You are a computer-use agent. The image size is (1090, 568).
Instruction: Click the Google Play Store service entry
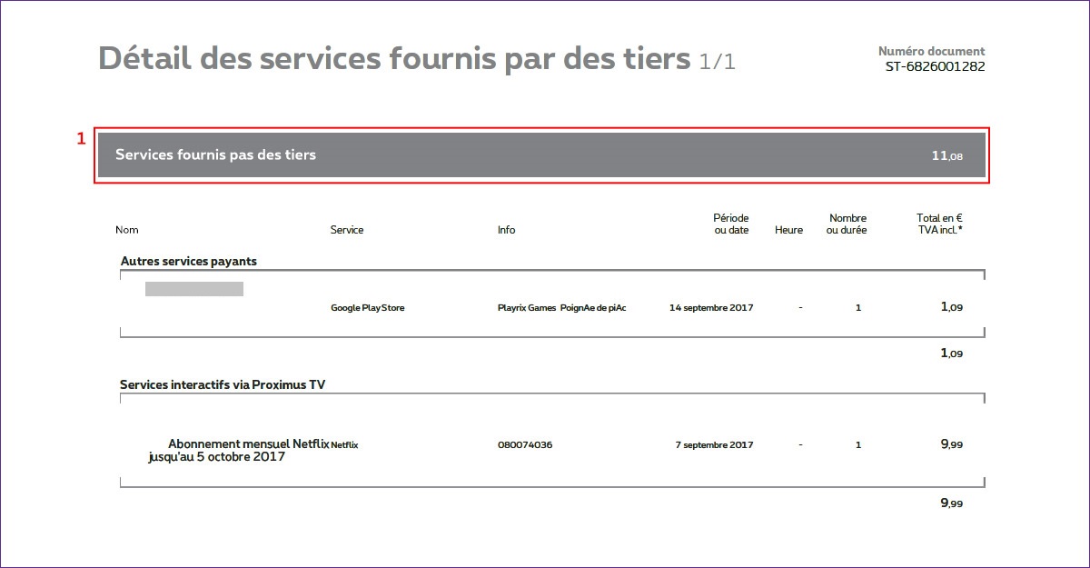pos(368,308)
